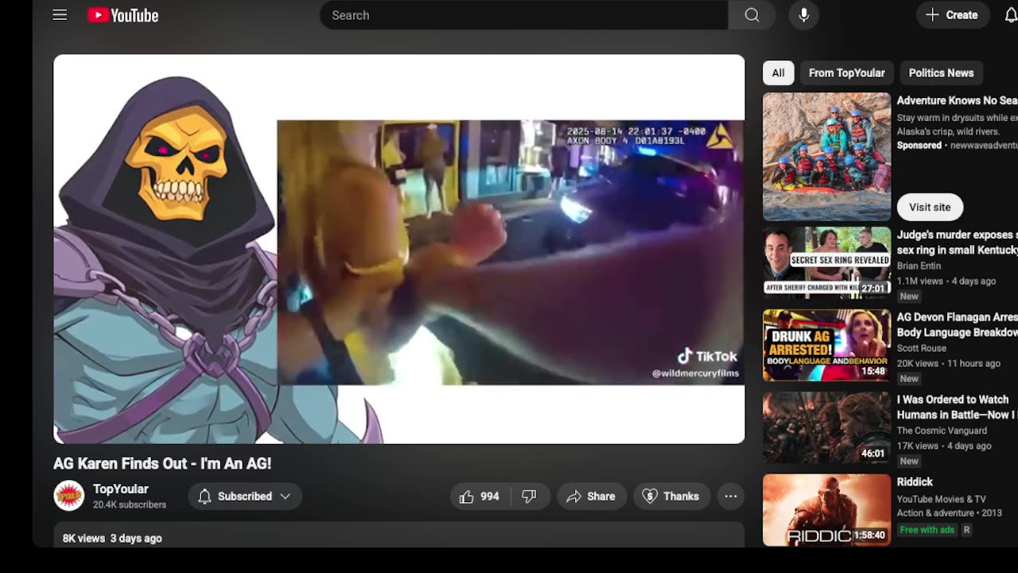Open Brian Entin channel name
Image resolution: width=1018 pixels, height=573 pixels.
(x=919, y=266)
